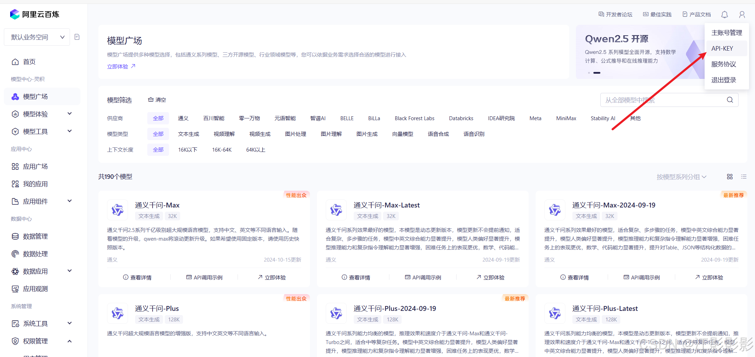This screenshot has width=755, height=357.
Task: Click the 阿里云百炼 logo
Action: (x=35, y=14)
